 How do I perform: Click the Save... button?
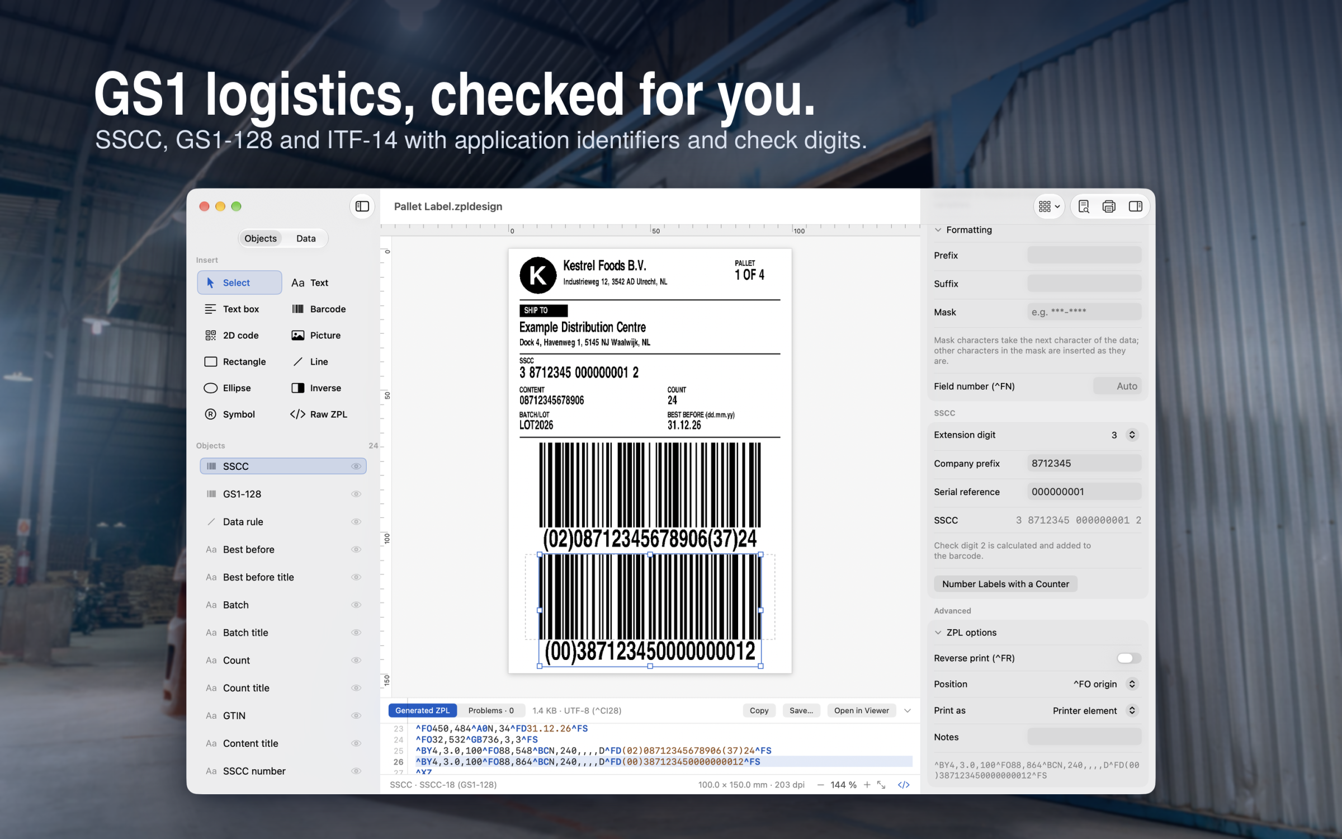801,710
